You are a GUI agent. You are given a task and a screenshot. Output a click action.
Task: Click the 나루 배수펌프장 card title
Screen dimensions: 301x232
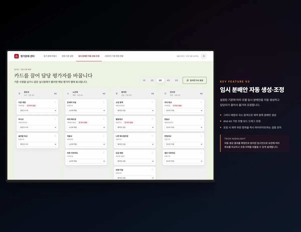[122, 136]
